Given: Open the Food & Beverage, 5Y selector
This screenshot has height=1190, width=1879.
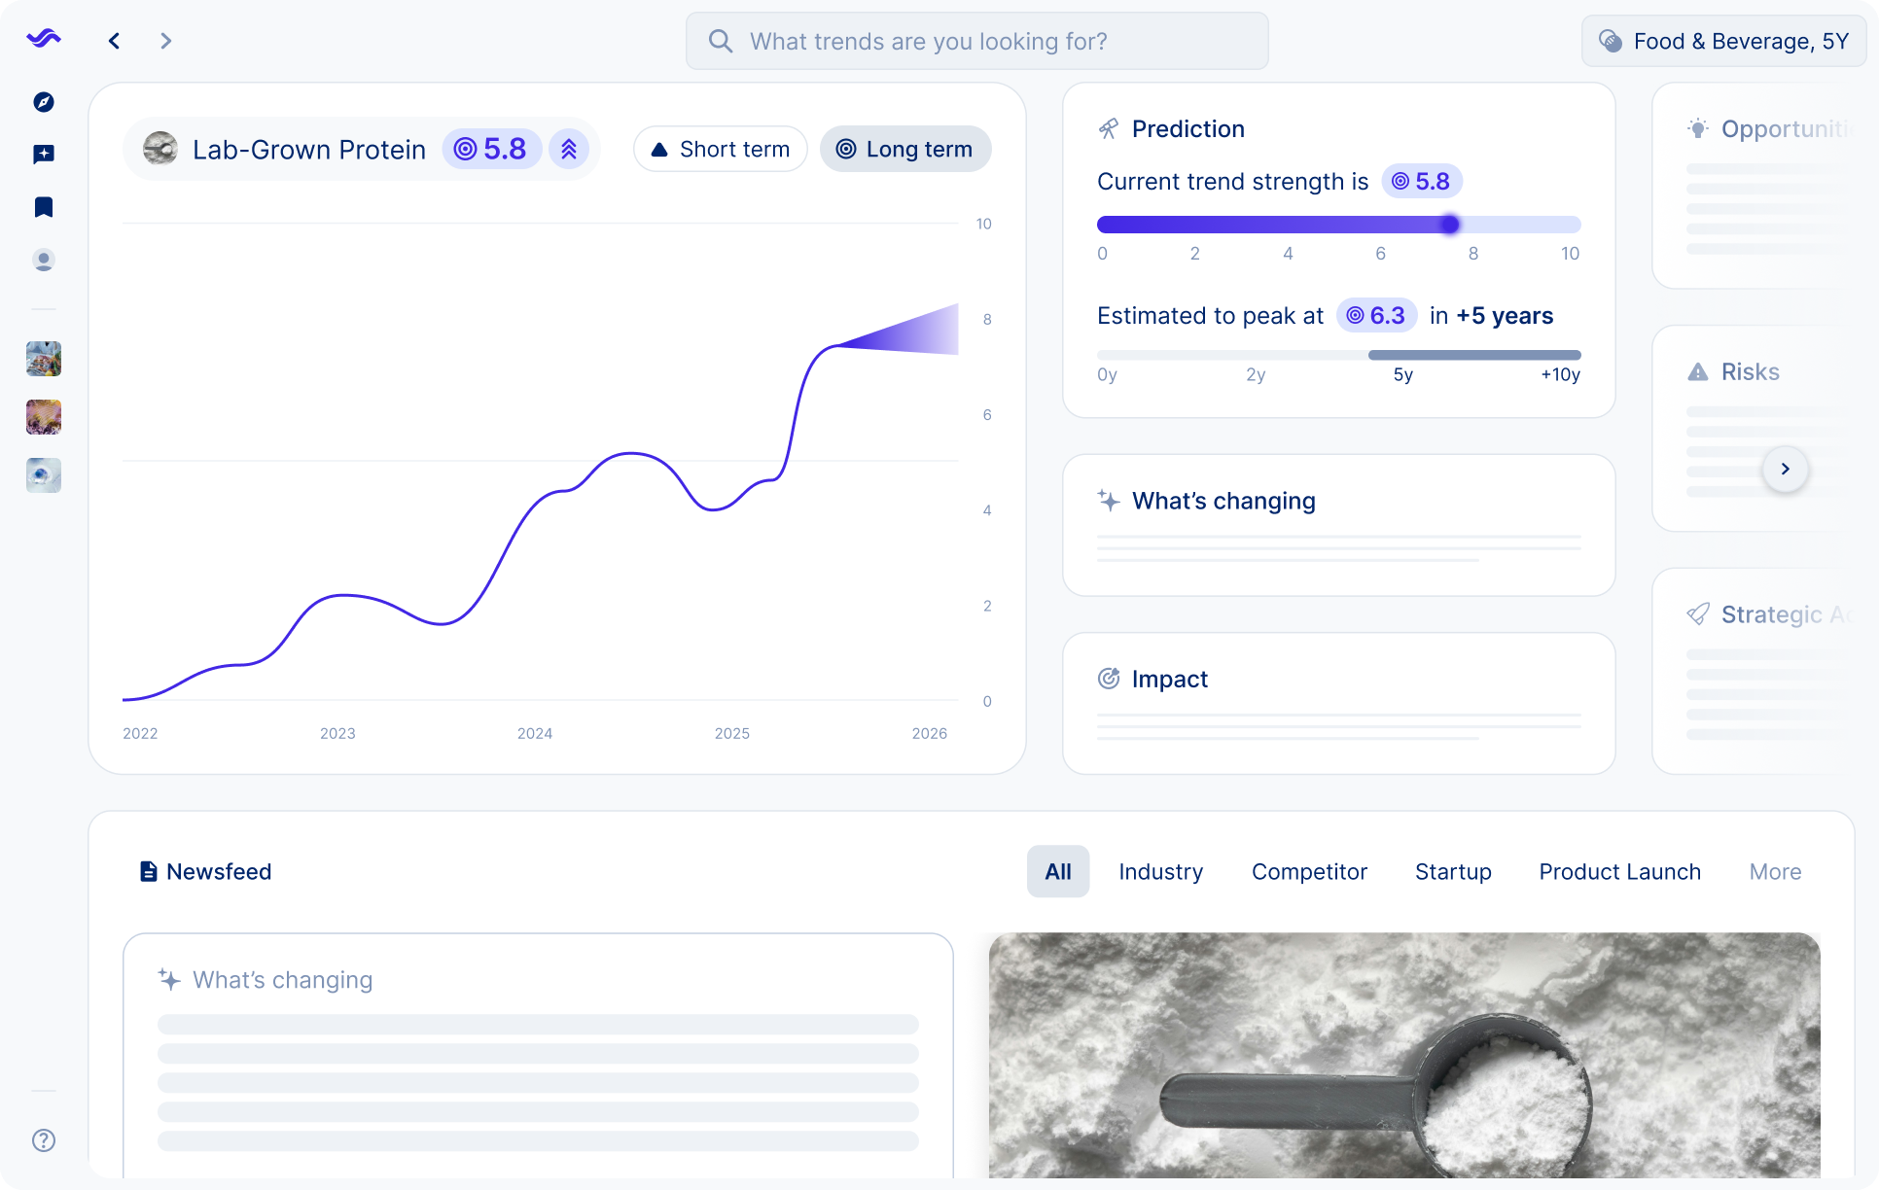Looking at the screenshot, I should pyautogui.click(x=1723, y=41).
